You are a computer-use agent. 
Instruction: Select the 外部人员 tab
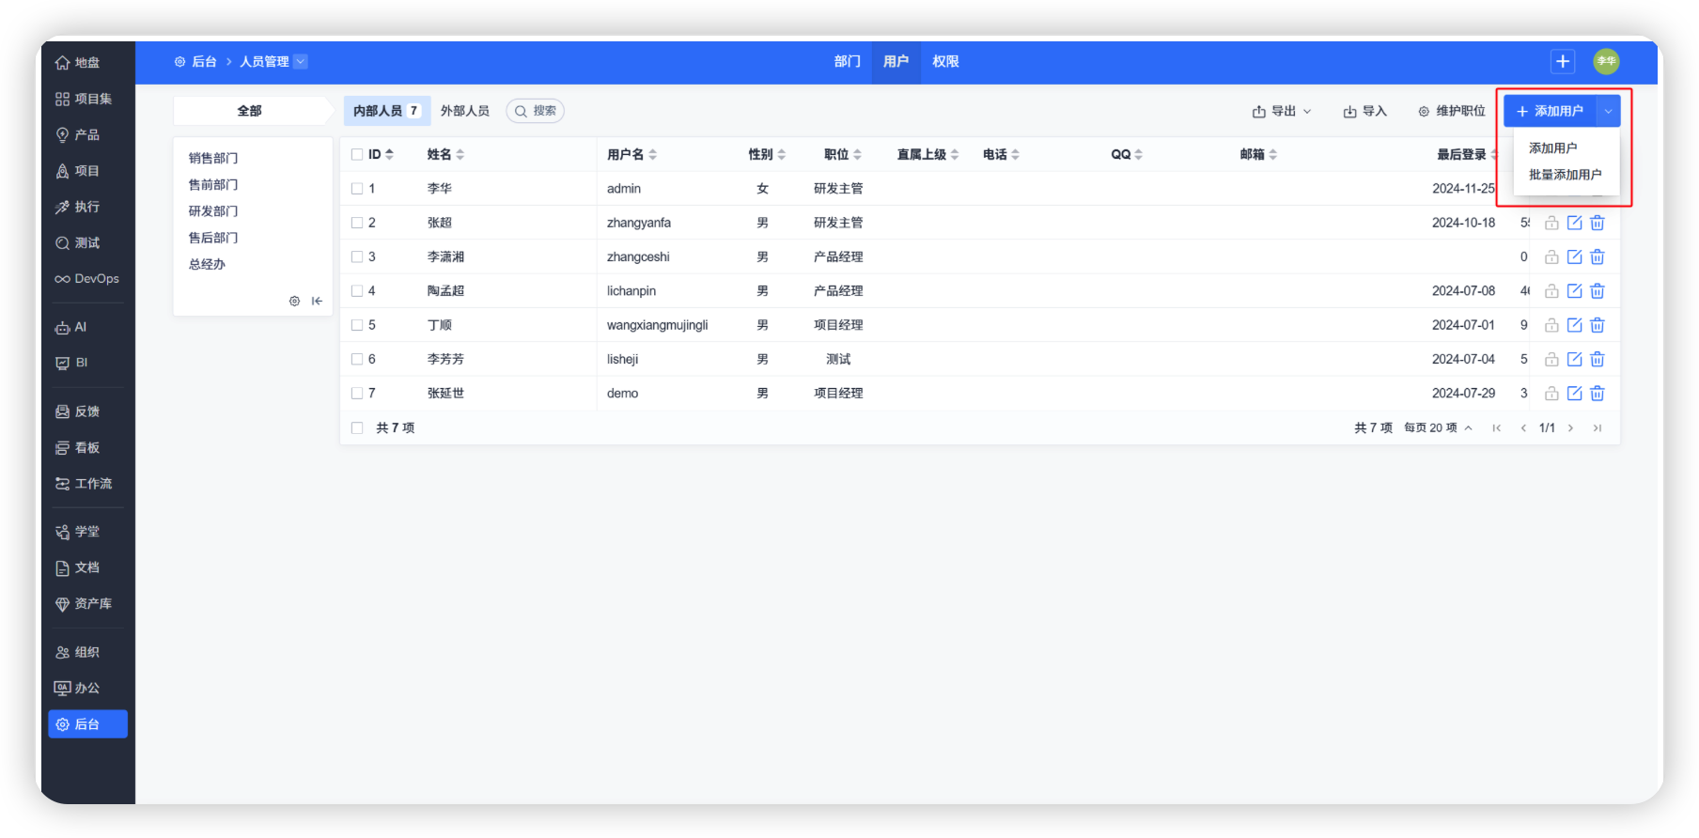(465, 111)
